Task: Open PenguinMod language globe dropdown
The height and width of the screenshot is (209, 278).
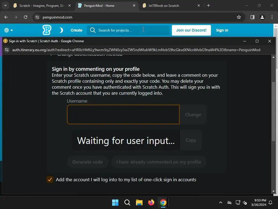Action: tap(8, 30)
